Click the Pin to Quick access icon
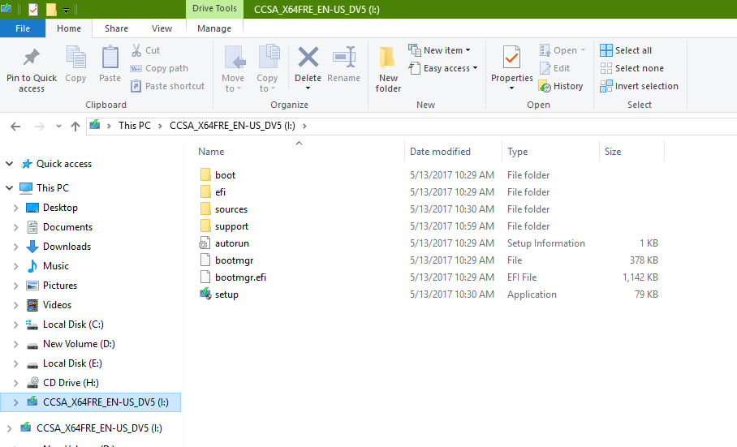 point(32,58)
